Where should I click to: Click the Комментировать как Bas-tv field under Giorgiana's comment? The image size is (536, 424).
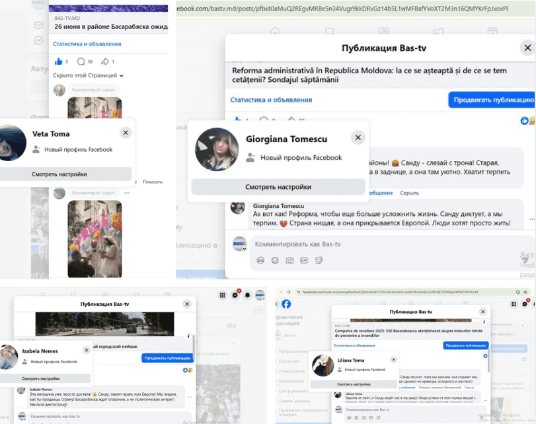(x=390, y=244)
